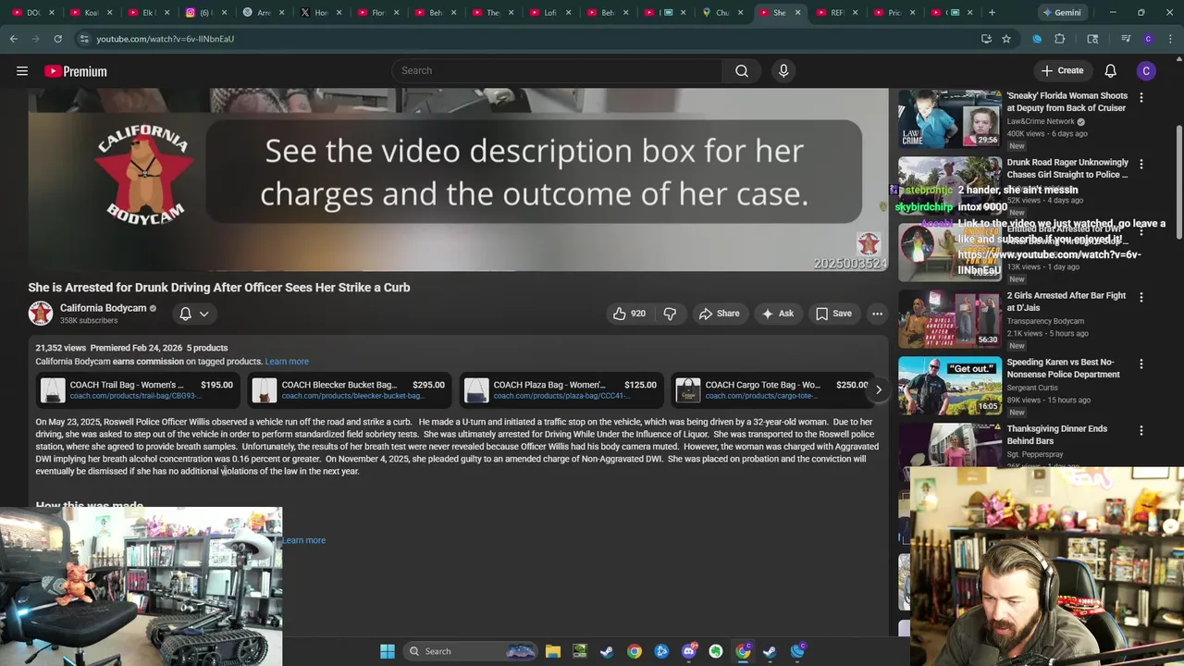
Task: Open COACH Cargo Tote Bag product card
Action: coord(771,390)
